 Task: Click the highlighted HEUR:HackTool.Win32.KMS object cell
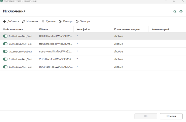point(56,36)
